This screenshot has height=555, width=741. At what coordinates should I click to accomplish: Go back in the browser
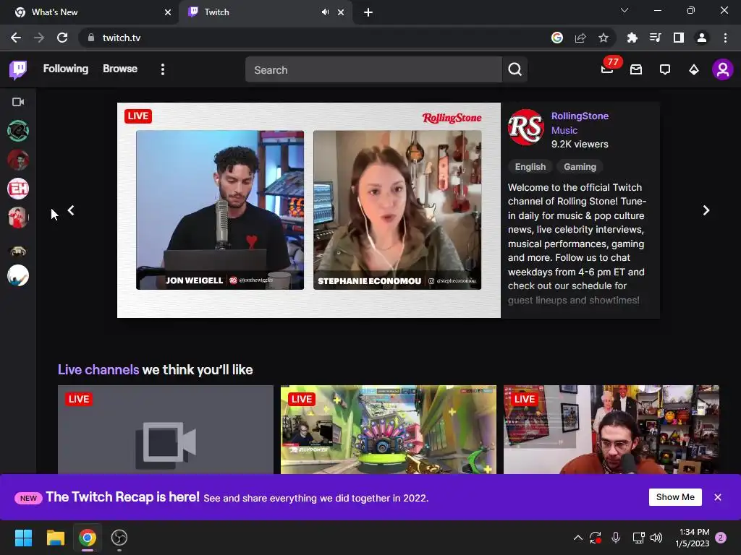click(x=16, y=38)
